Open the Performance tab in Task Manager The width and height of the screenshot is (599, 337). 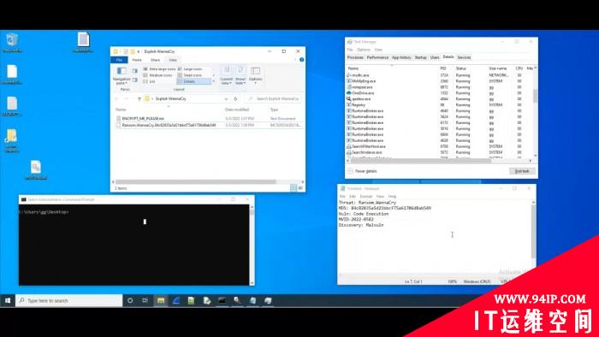(x=377, y=57)
